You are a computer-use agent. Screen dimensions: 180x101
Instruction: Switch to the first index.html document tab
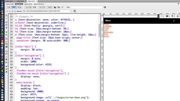point(9,1)
